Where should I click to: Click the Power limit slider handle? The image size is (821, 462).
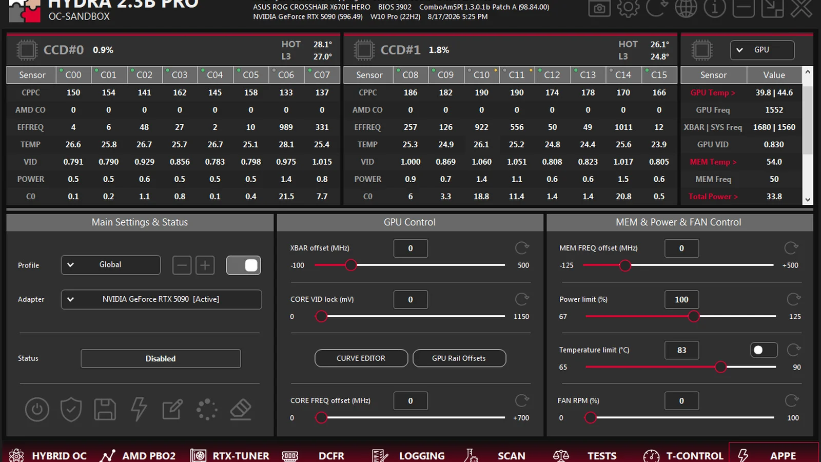tap(694, 316)
